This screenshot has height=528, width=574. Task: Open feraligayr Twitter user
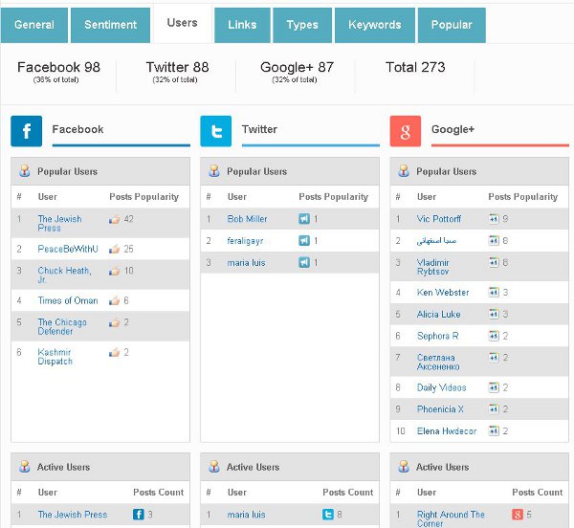click(x=245, y=241)
